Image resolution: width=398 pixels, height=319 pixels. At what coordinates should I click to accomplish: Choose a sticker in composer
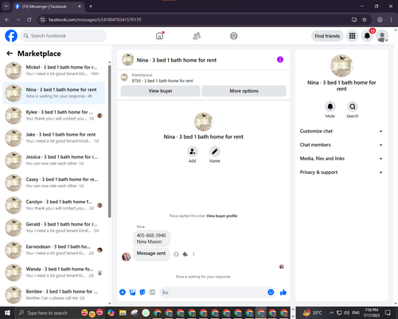(142, 293)
